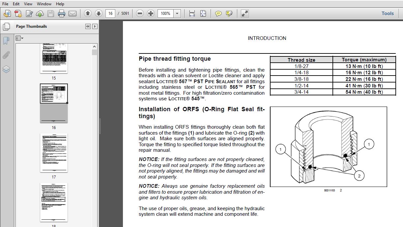Image resolution: width=403 pixels, height=227 pixels.
Task: Click the page number input field
Action: (x=110, y=14)
